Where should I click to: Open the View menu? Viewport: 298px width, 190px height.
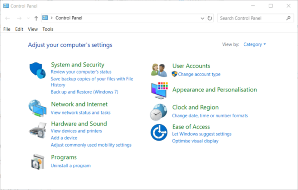coord(33,29)
